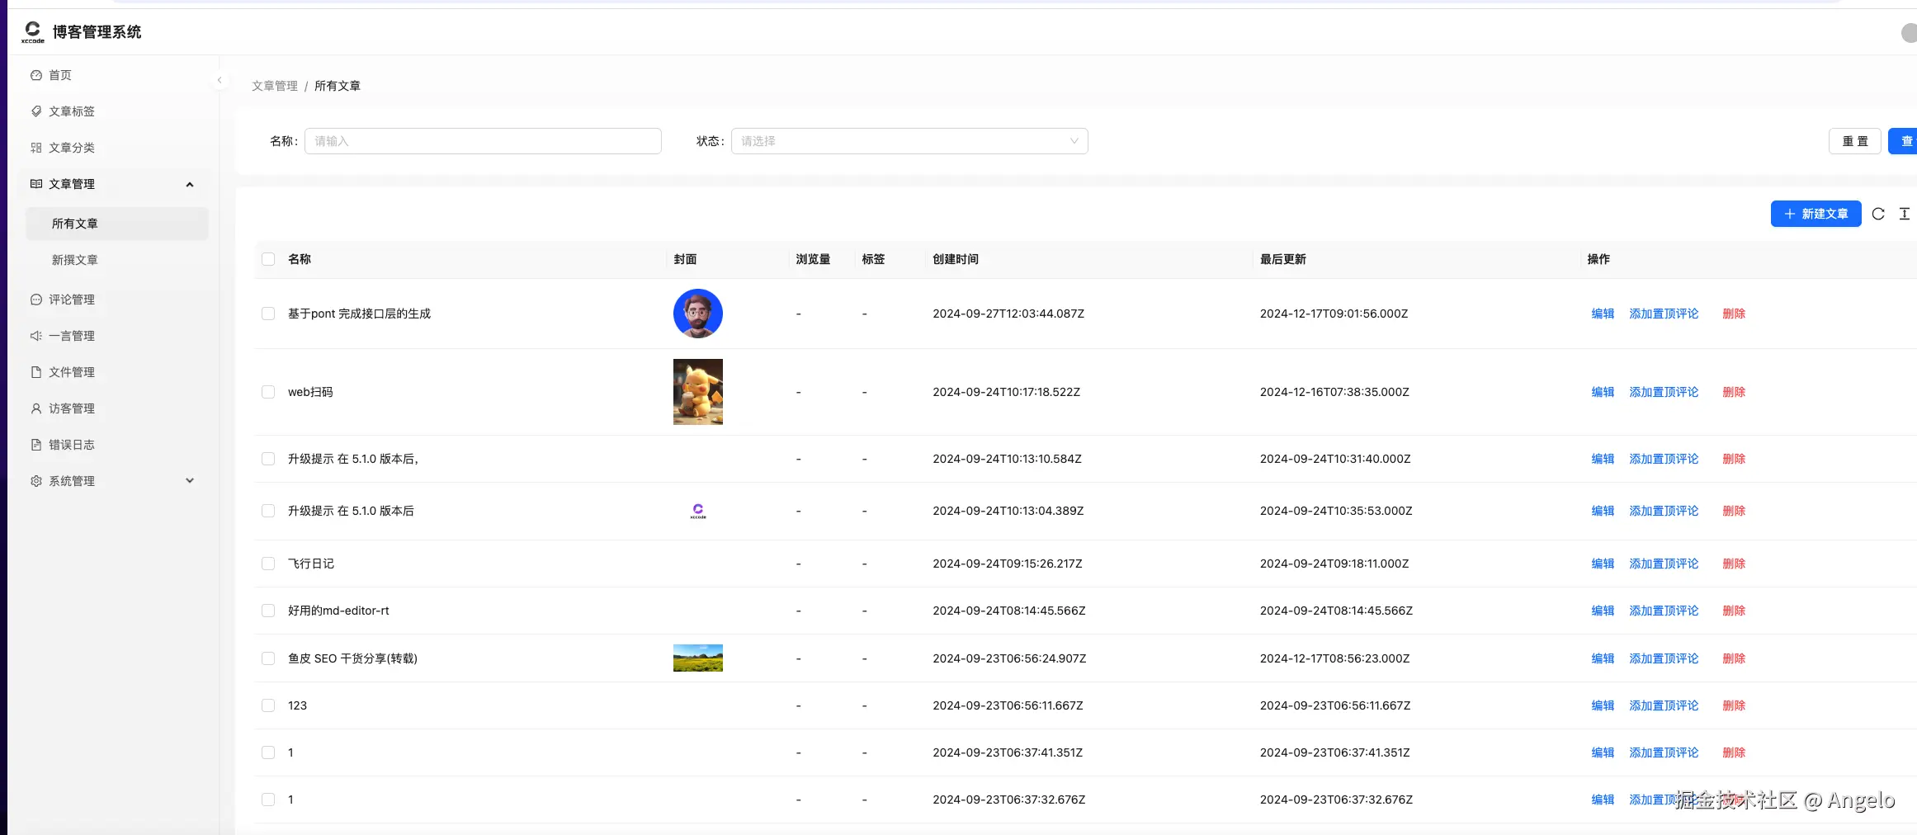
Task: Open 文件管理 in the sidebar
Action: [116, 372]
